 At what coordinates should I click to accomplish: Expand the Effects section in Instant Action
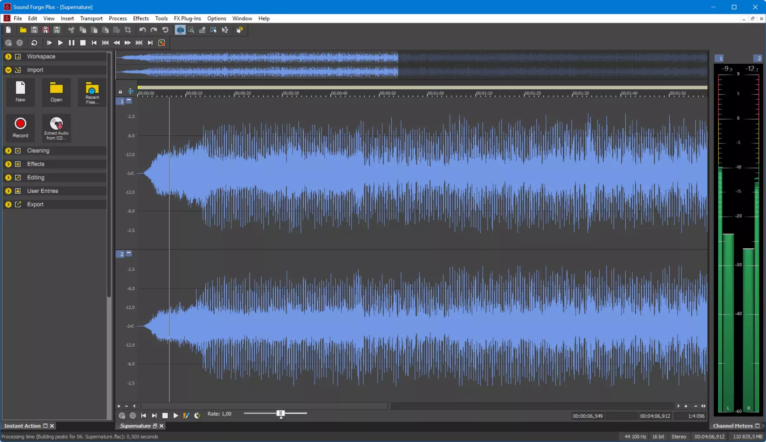(x=8, y=164)
